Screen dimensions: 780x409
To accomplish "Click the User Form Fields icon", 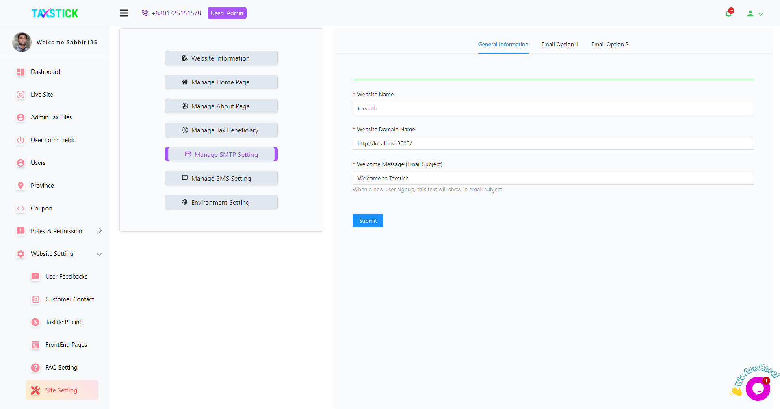I will 21,140.
